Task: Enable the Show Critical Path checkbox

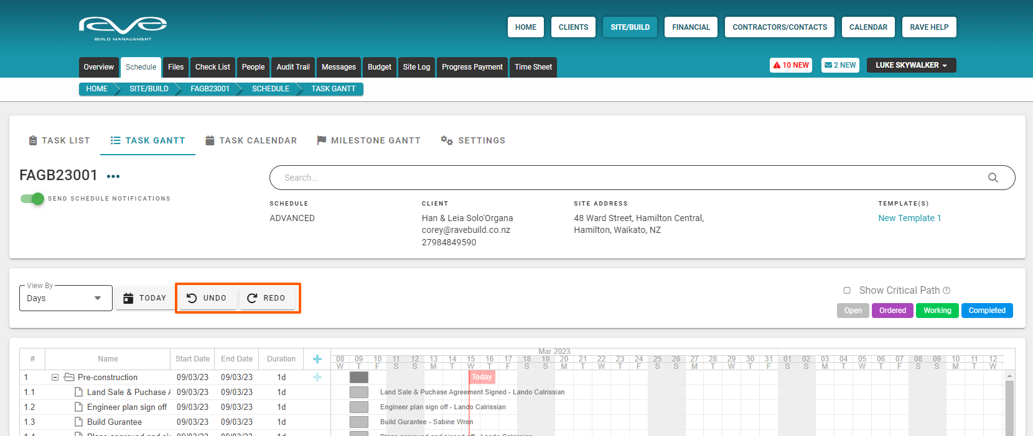Action: pyautogui.click(x=847, y=291)
